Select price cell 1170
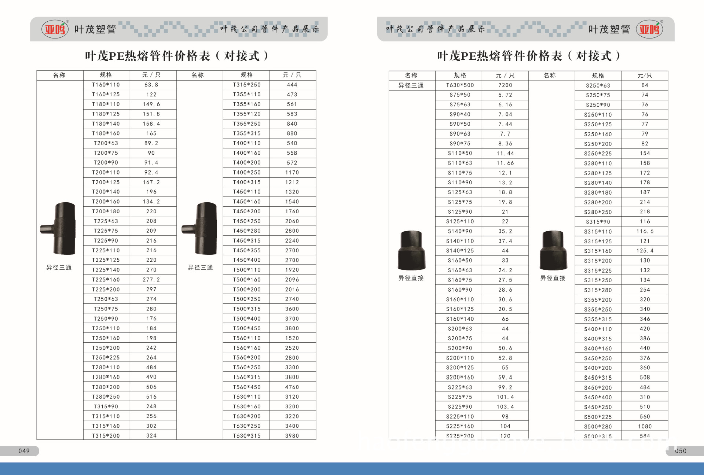 pos(293,172)
